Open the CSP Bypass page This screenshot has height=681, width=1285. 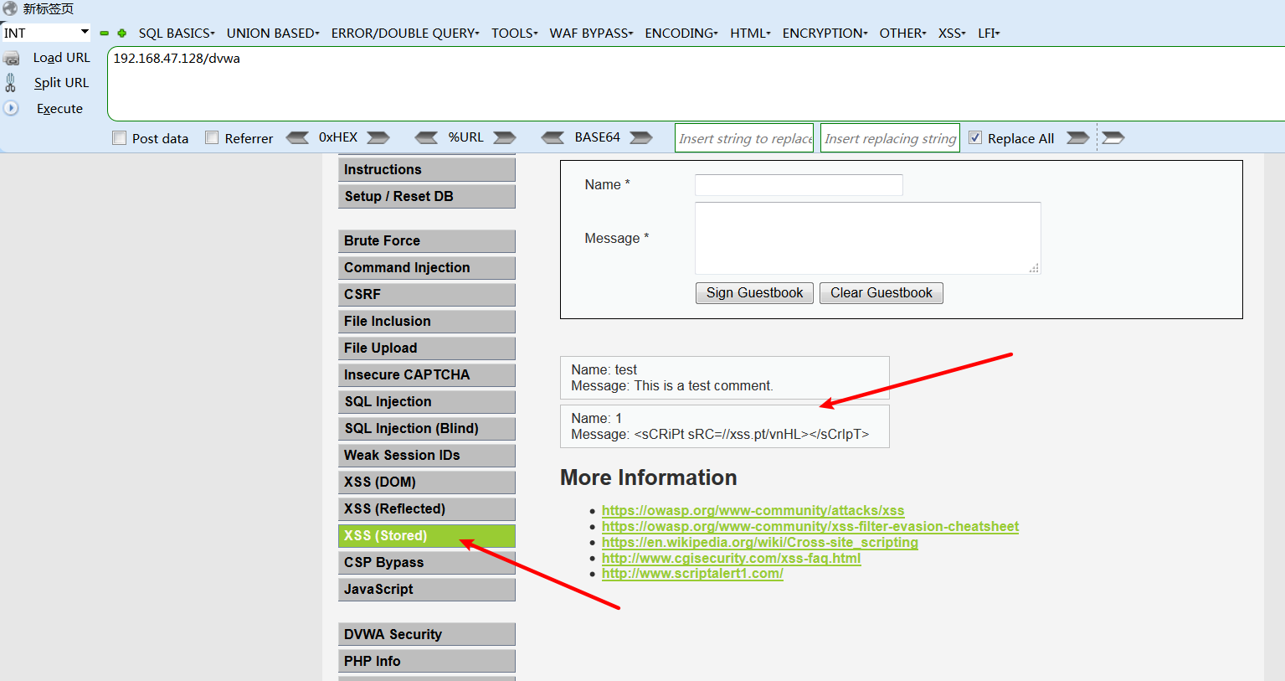point(427,562)
